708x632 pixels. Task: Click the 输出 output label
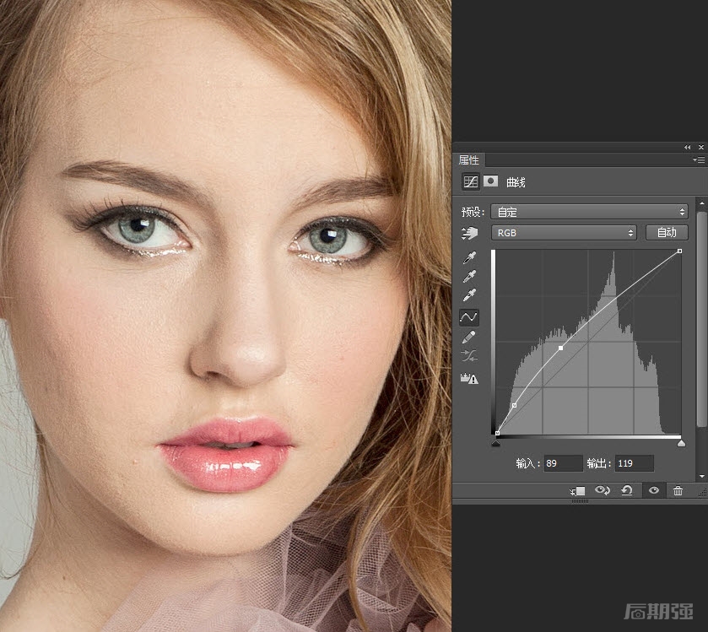click(x=599, y=463)
